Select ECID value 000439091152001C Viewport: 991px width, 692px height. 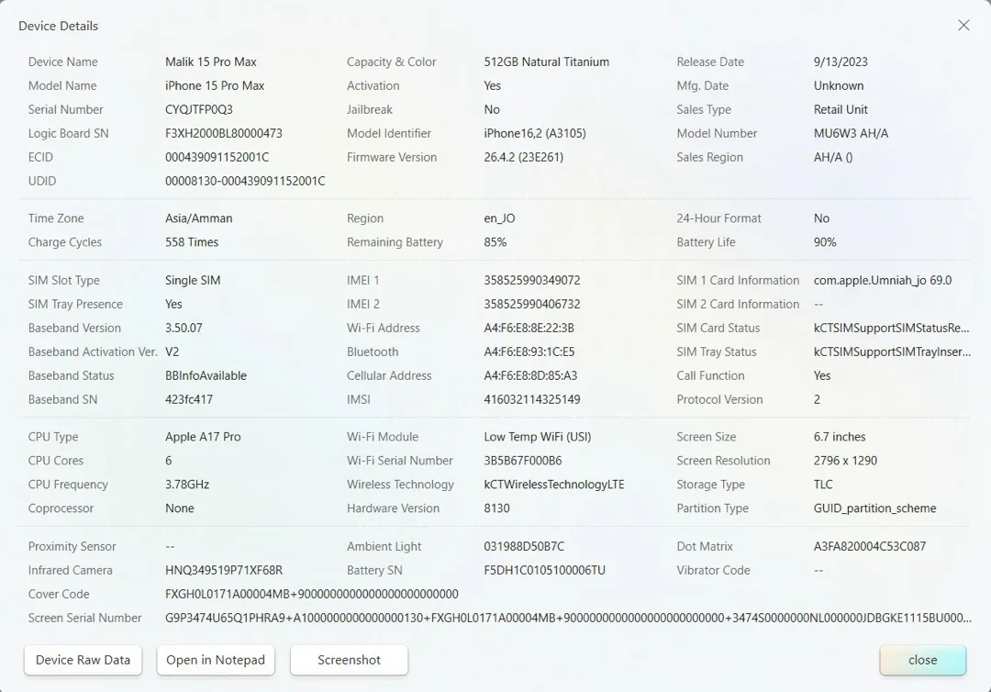pos(217,157)
